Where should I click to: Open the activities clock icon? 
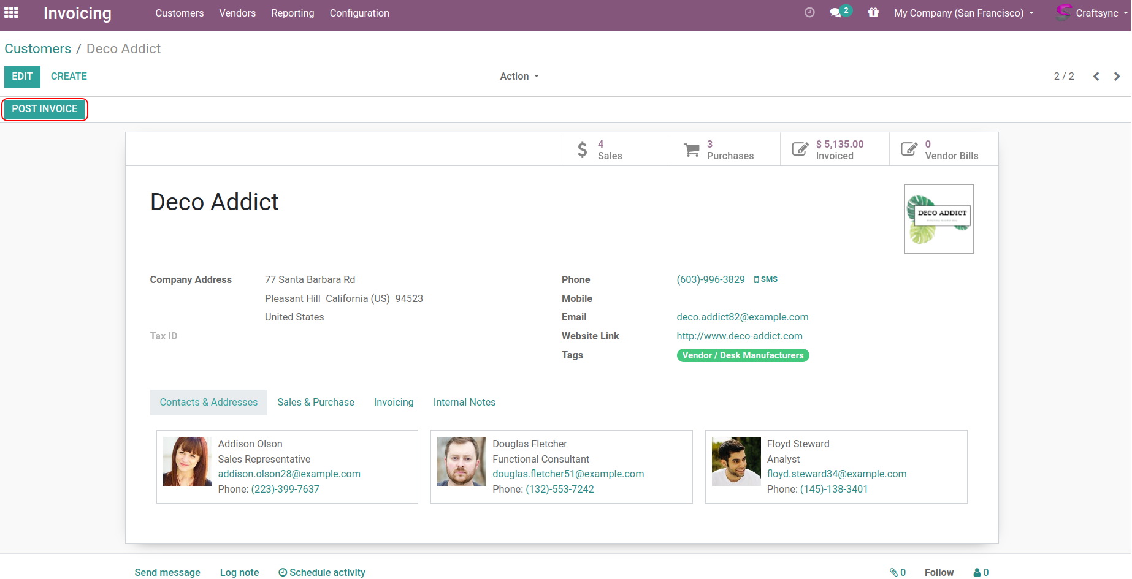809,13
